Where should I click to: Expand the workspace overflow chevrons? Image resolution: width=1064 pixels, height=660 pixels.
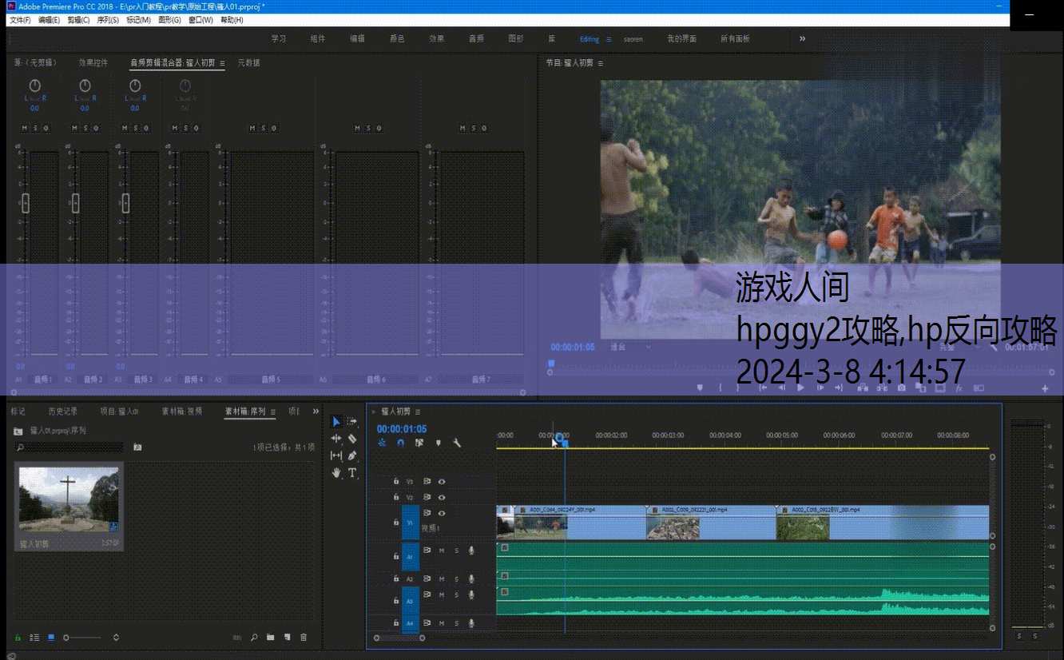(802, 38)
